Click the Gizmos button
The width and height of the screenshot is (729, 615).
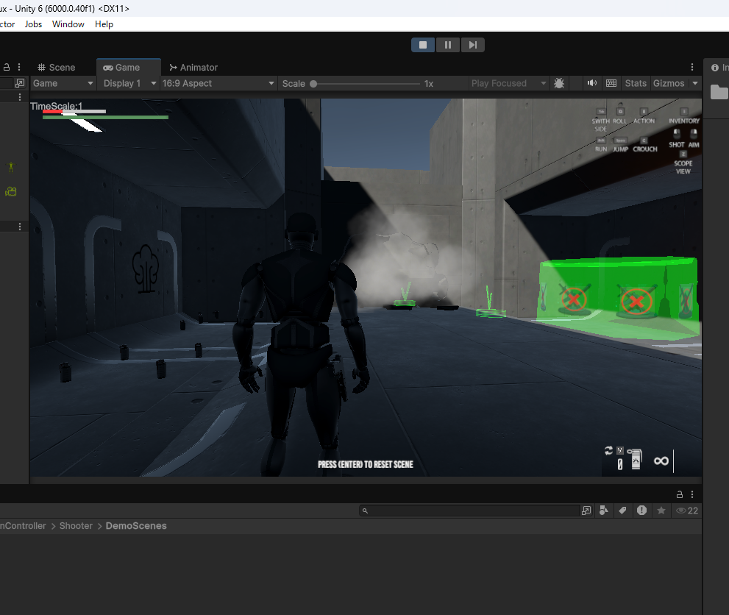click(x=668, y=83)
